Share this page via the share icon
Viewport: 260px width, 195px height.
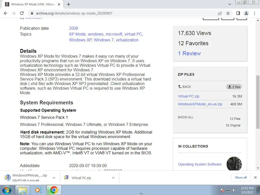coord(220,13)
